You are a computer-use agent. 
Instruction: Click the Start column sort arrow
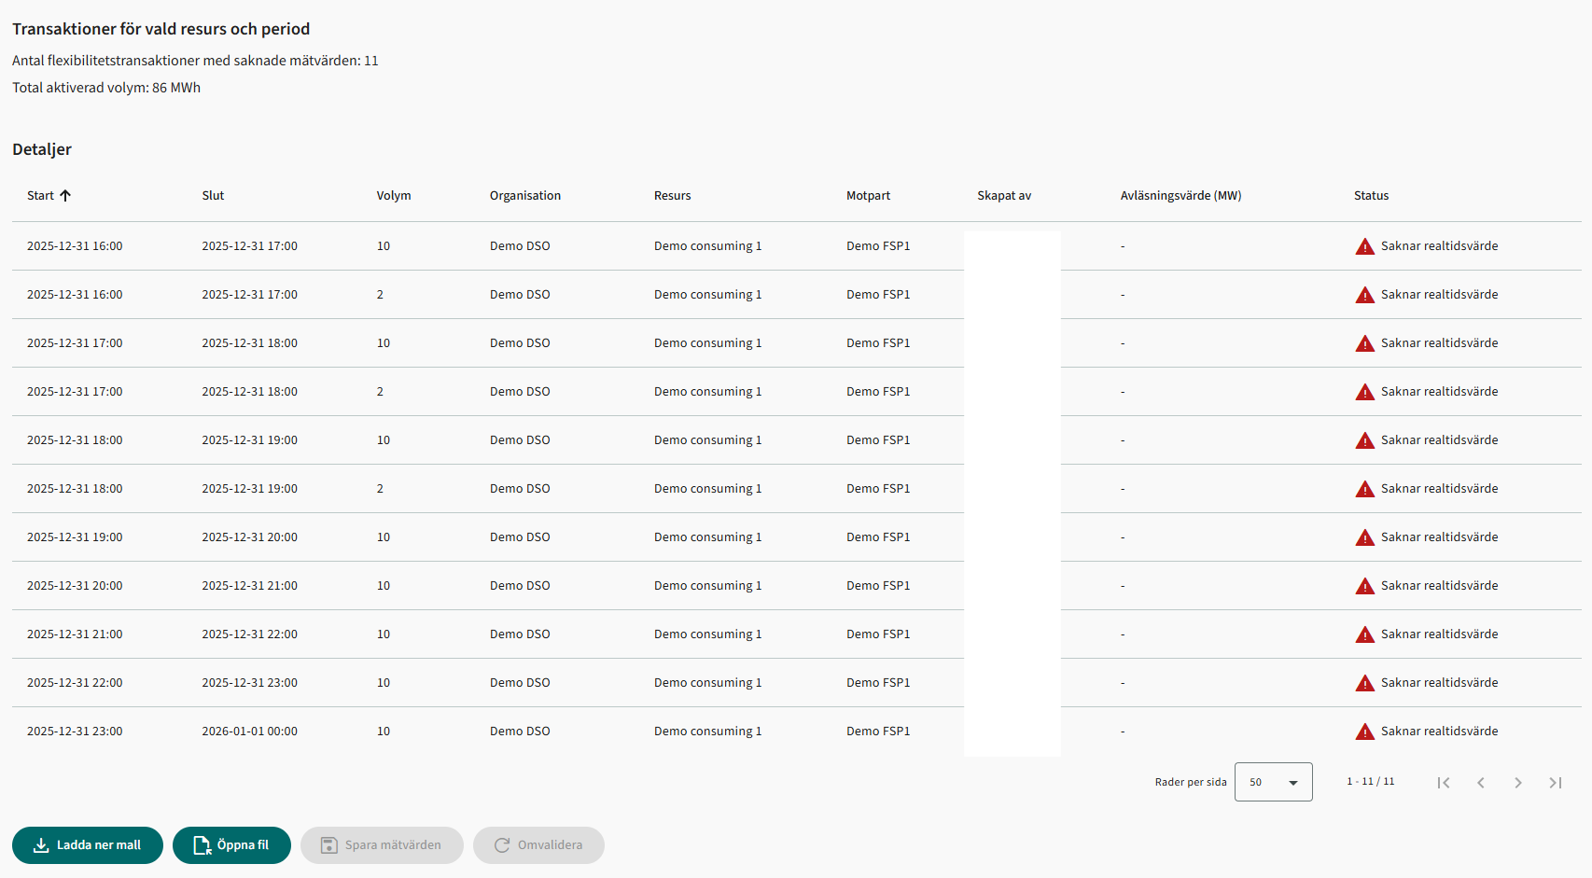[65, 196]
